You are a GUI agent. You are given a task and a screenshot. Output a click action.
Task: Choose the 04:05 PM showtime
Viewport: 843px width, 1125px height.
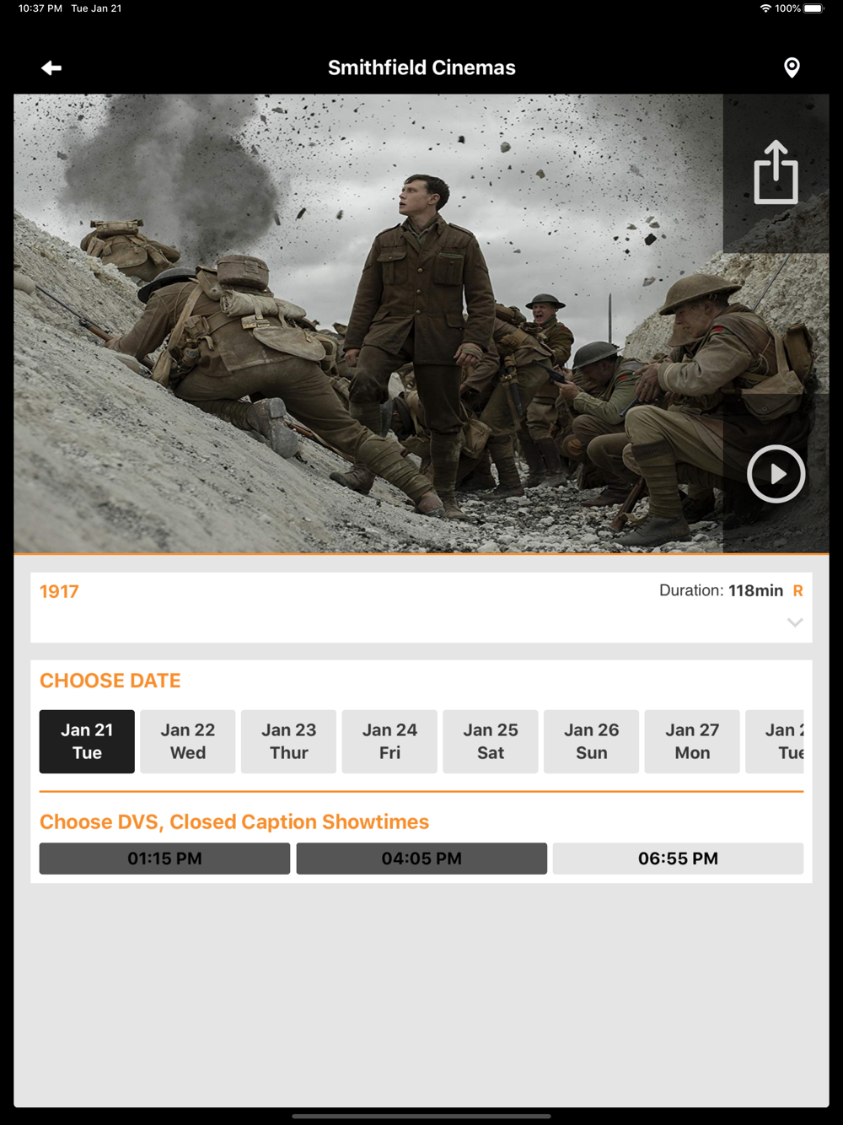pyautogui.click(x=421, y=859)
